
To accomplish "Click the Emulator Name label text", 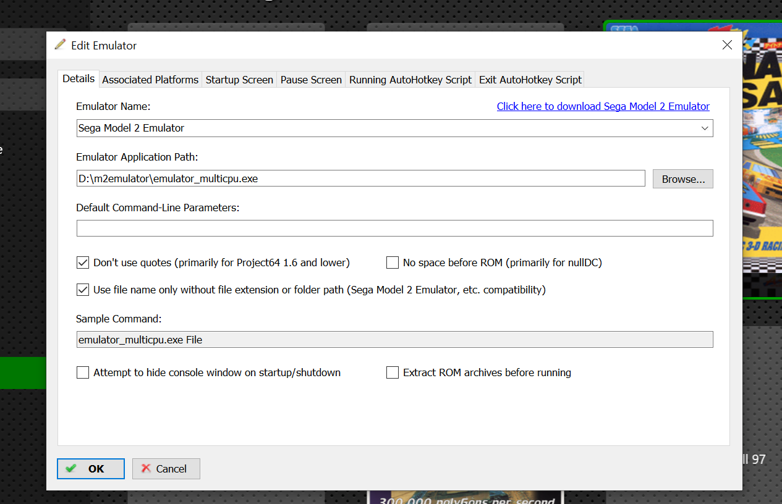I will (x=113, y=106).
